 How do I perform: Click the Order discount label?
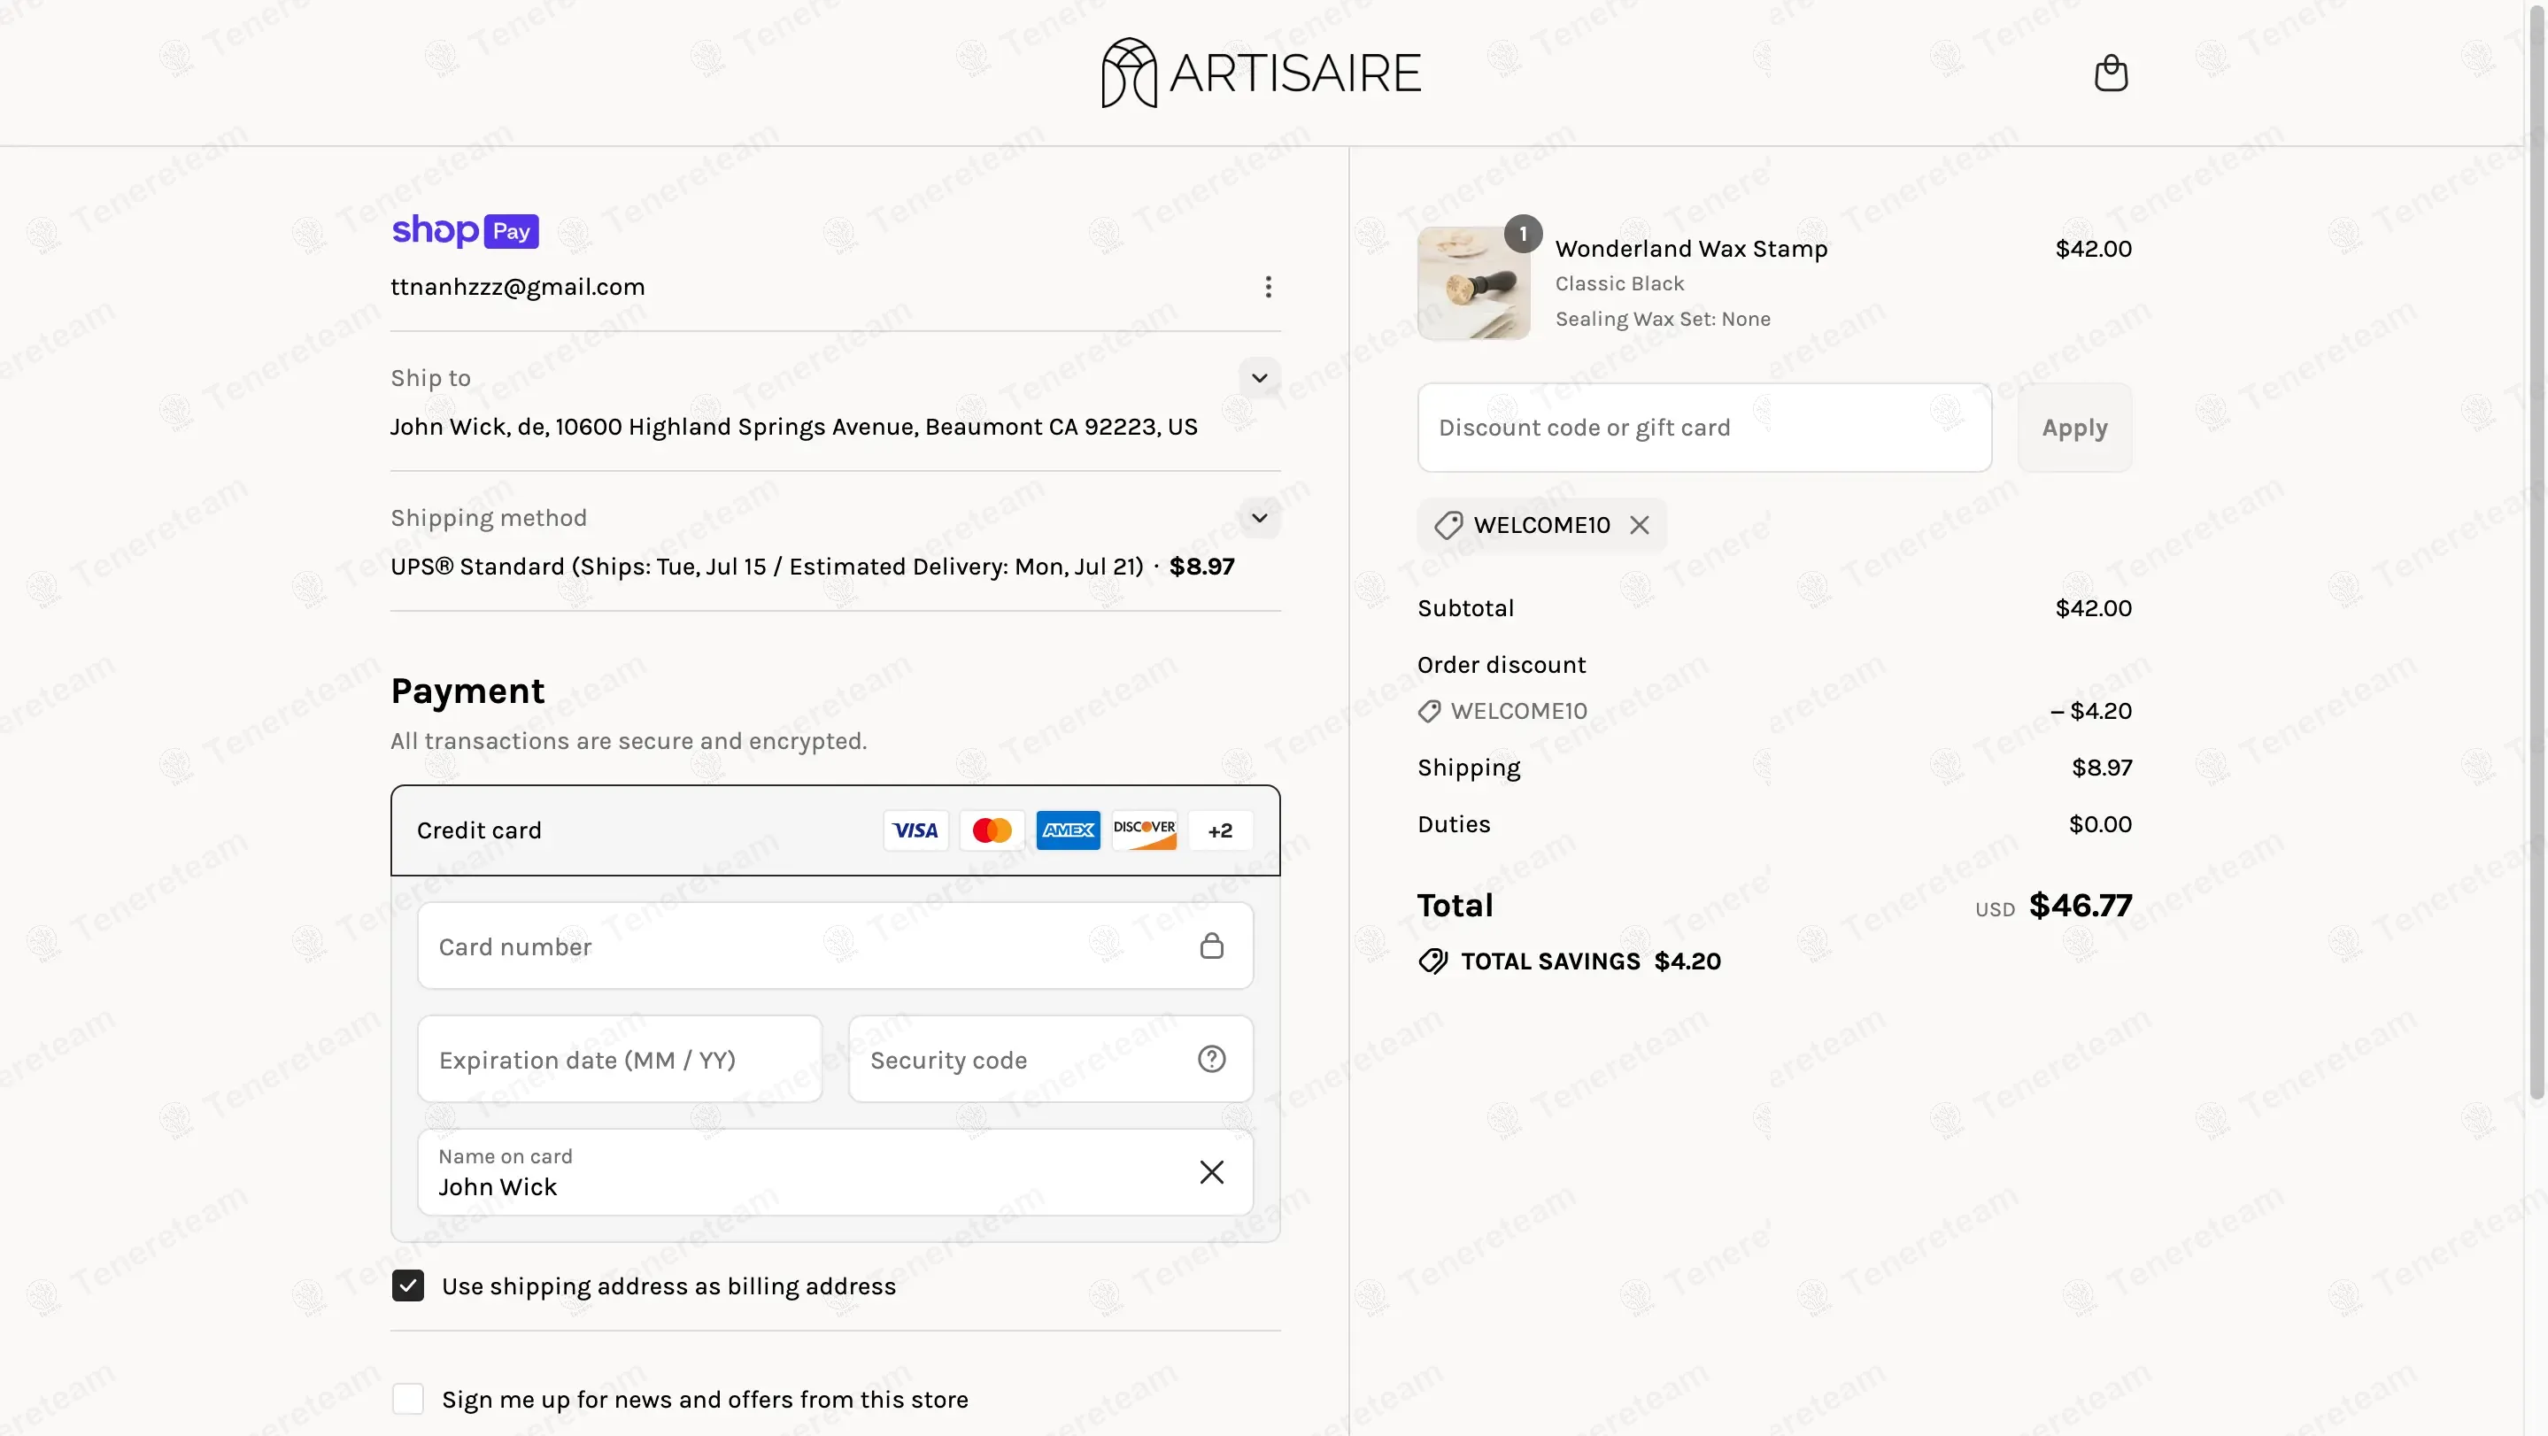[1502, 666]
